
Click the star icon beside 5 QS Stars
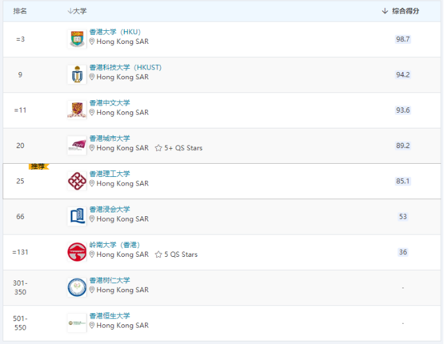(x=159, y=254)
